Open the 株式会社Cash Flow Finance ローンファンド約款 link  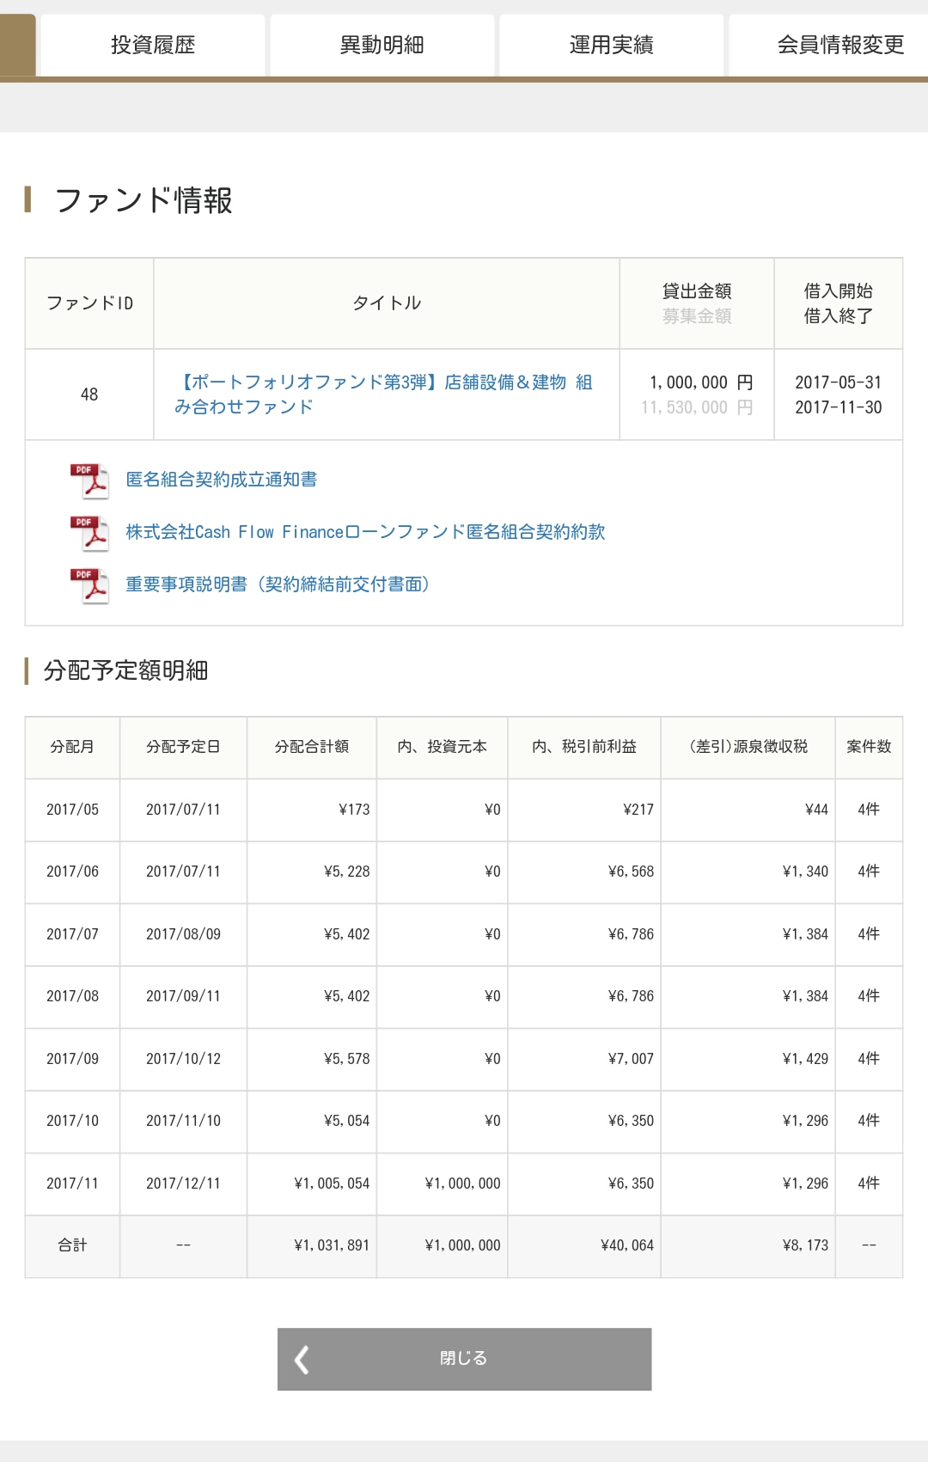coord(365,532)
